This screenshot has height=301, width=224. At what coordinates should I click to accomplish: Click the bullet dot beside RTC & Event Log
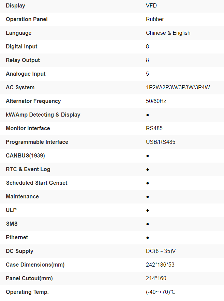click(x=148, y=169)
